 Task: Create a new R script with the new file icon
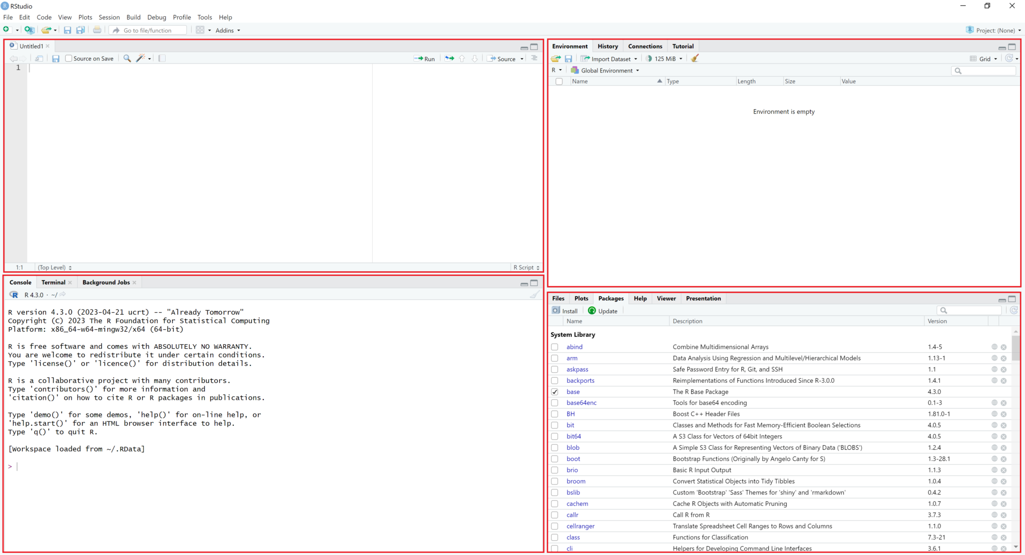coord(6,29)
